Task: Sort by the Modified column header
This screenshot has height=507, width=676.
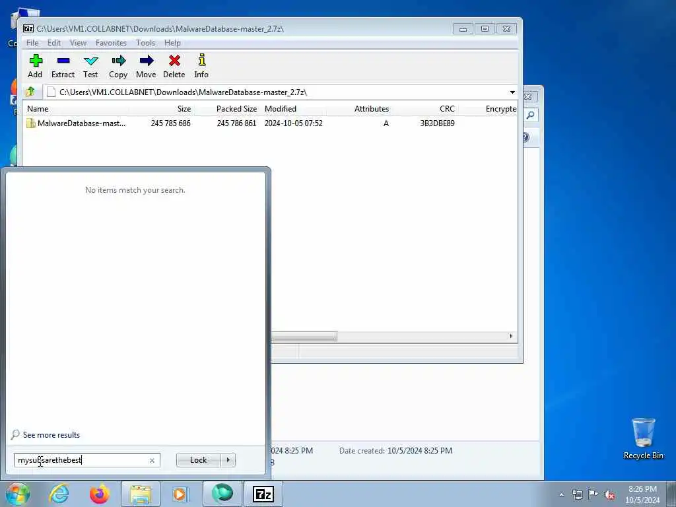Action: tap(293, 109)
